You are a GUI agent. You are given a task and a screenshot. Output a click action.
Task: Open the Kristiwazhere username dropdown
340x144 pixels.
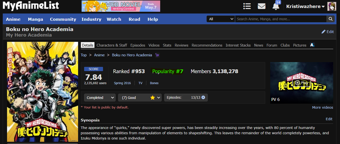[305, 6]
